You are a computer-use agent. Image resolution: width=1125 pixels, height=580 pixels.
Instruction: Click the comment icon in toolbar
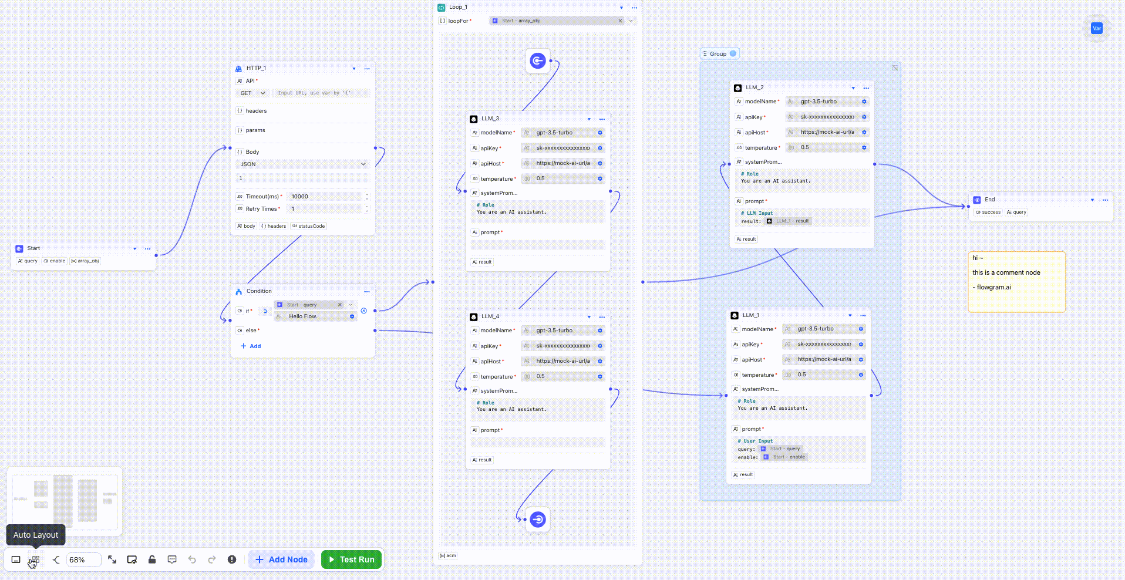(x=172, y=559)
